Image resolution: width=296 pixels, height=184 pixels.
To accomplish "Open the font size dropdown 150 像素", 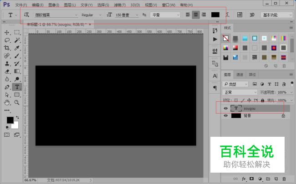I will coord(127,15).
